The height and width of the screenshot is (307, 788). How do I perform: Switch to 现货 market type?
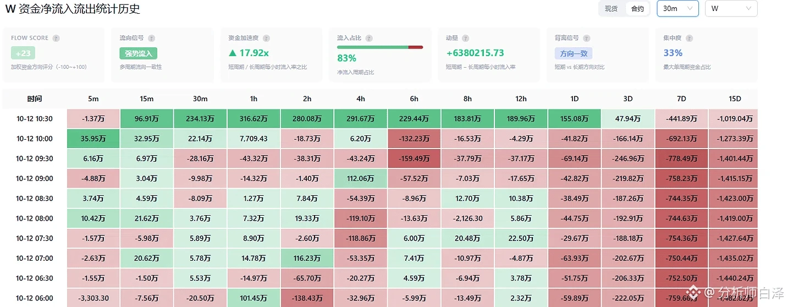(x=611, y=9)
